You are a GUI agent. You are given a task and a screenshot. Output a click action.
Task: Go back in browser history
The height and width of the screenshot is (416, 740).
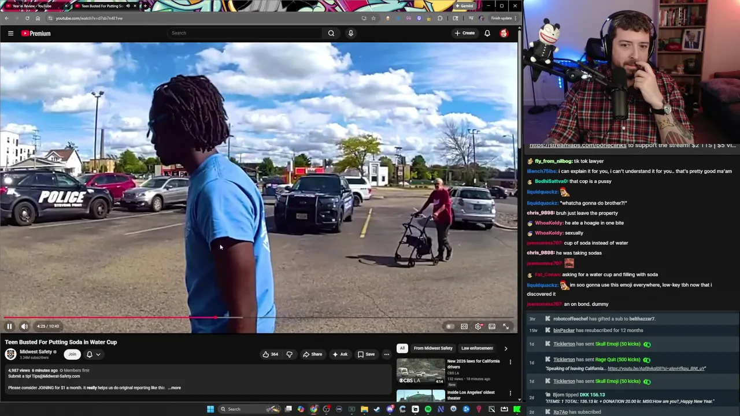[x=6, y=18]
